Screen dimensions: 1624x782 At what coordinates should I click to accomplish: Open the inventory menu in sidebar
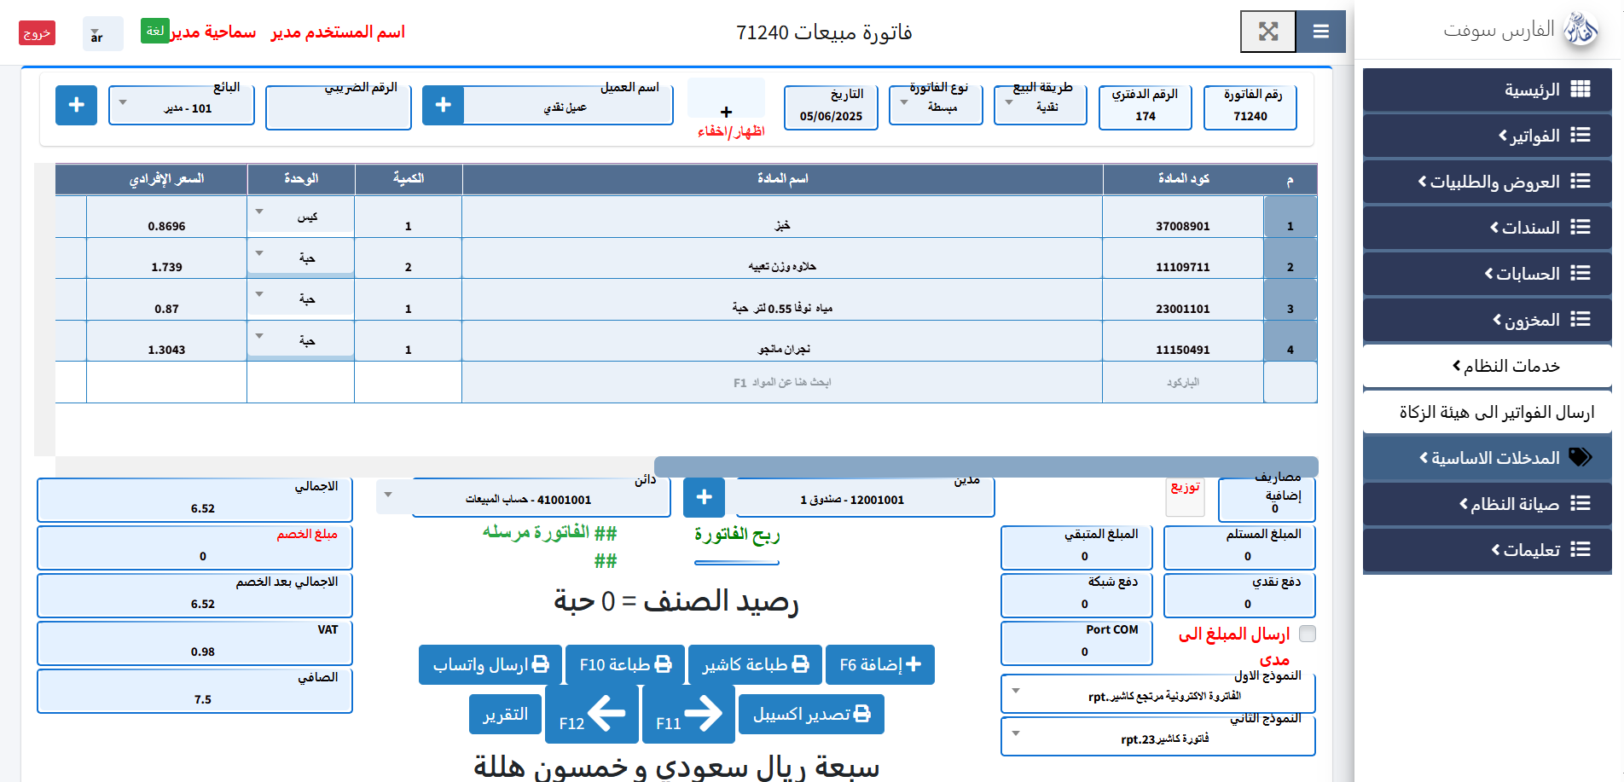click(1487, 320)
